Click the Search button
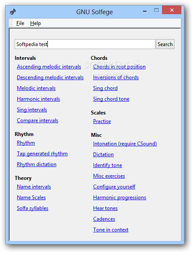The image size is (193, 253). 165,44
